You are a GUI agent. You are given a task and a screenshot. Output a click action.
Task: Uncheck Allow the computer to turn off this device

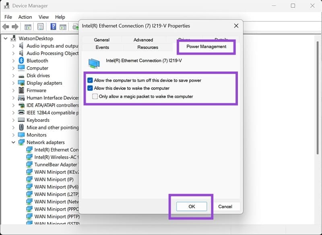[90, 80]
